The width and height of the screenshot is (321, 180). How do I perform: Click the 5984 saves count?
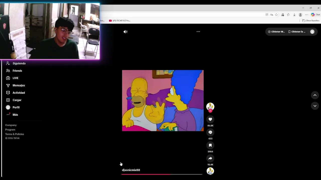click(210, 151)
